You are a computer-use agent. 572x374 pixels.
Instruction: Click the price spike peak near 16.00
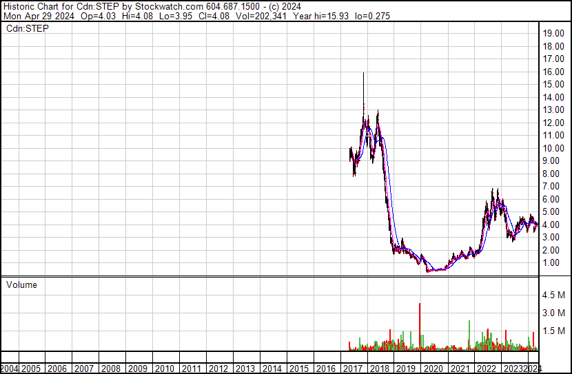pos(363,74)
